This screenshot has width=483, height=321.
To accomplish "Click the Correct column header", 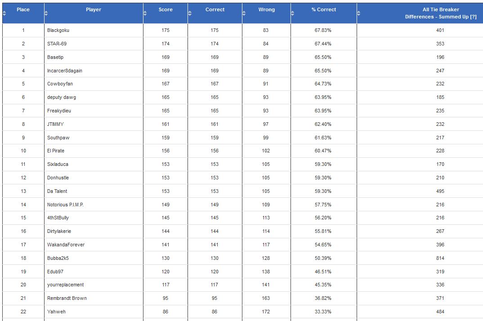I will (x=215, y=9).
